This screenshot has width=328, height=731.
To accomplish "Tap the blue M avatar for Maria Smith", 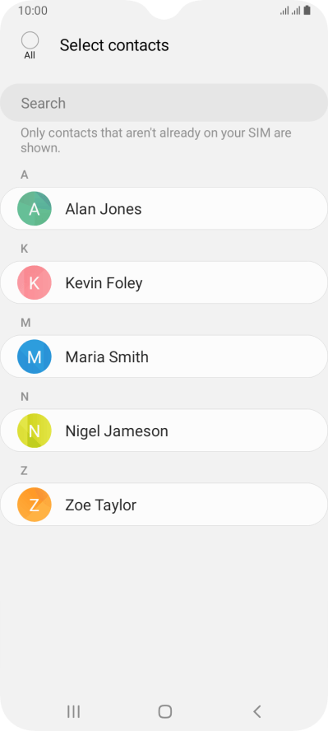I will point(34,356).
